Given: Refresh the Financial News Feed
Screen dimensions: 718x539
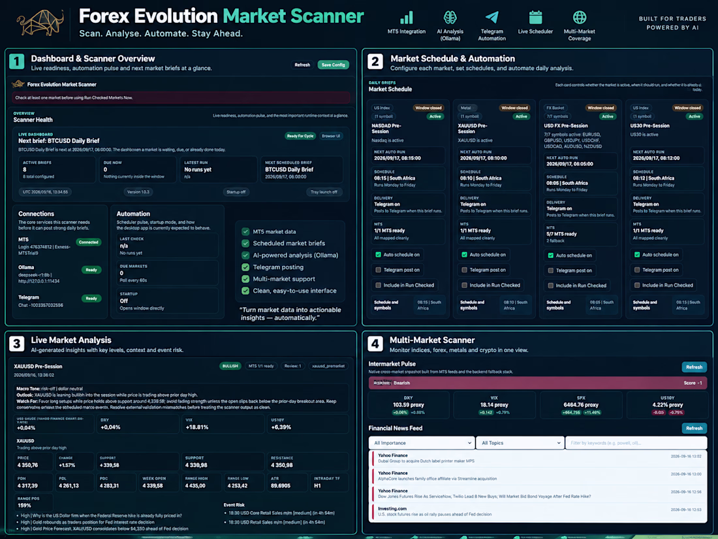Looking at the screenshot, I should point(695,428).
